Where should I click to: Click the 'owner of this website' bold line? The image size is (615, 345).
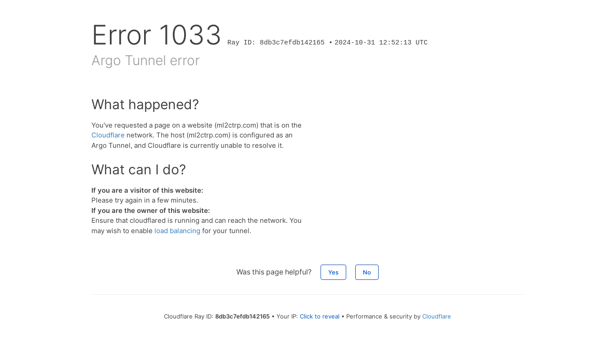[150, 211]
